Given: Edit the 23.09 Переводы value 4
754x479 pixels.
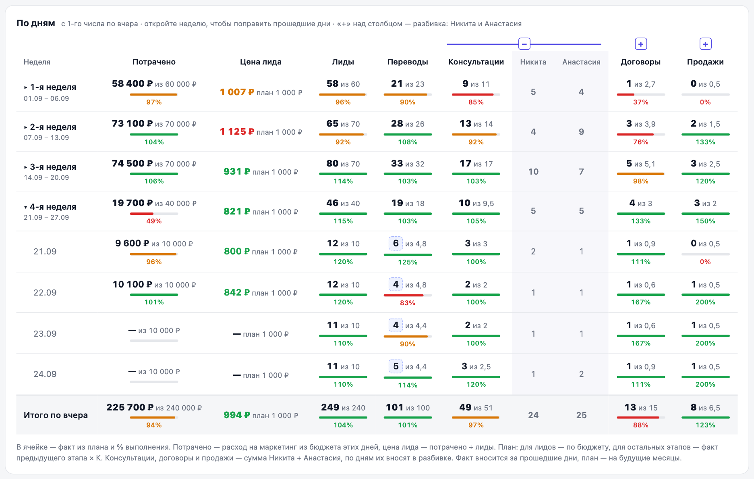Looking at the screenshot, I should click(x=396, y=325).
